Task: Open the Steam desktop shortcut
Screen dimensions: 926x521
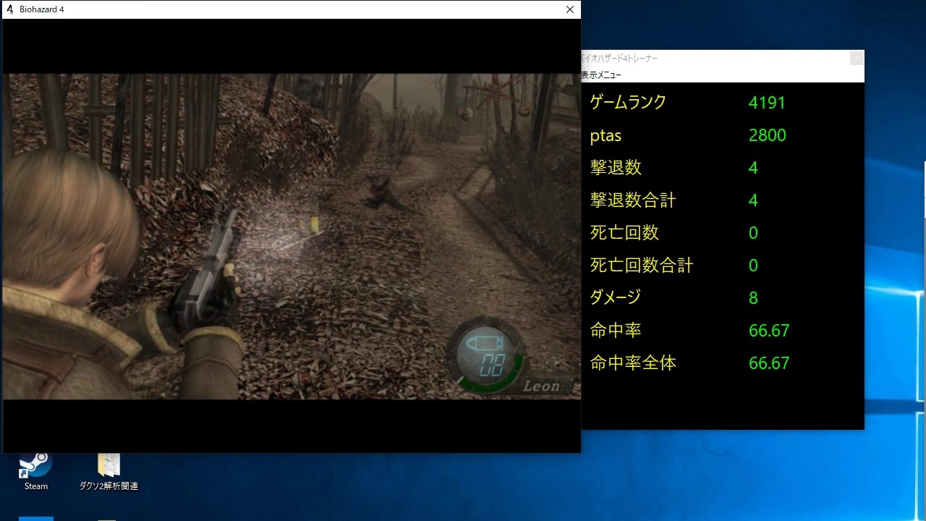Action: [35, 470]
